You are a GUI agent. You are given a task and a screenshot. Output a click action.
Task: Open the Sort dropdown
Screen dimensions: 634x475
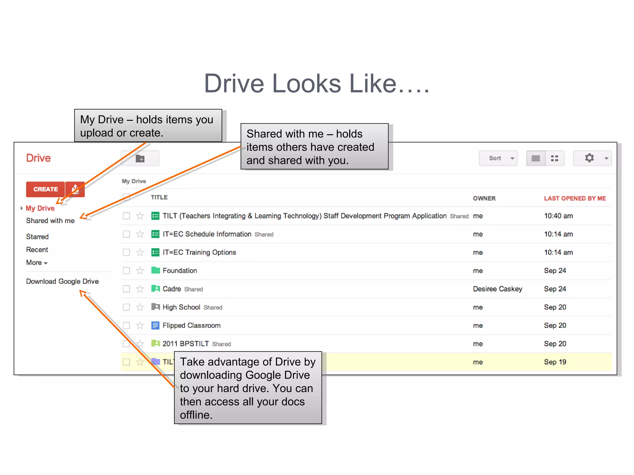[x=498, y=158]
